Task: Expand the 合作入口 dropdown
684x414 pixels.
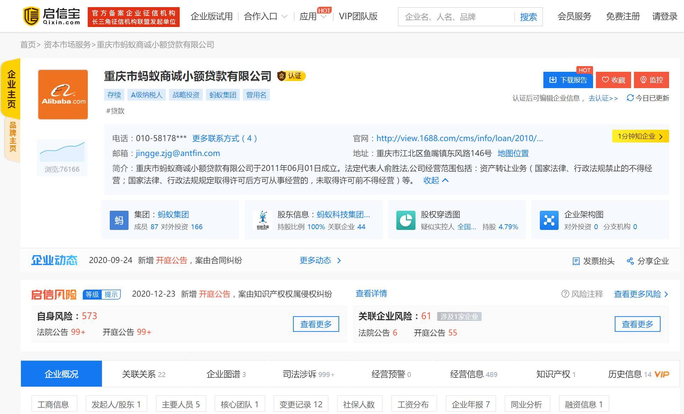Action: (265, 16)
